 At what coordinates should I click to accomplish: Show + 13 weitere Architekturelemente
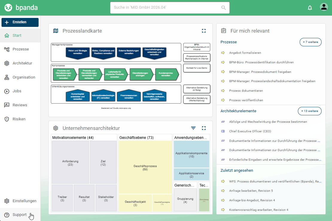coord(310,111)
